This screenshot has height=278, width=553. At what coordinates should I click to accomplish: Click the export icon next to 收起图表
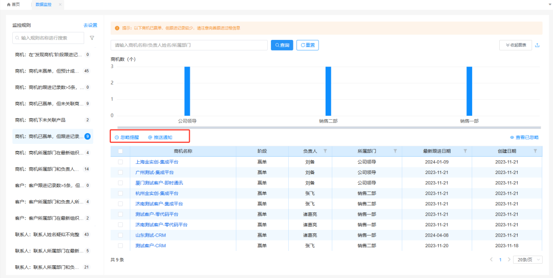pyautogui.click(x=537, y=45)
